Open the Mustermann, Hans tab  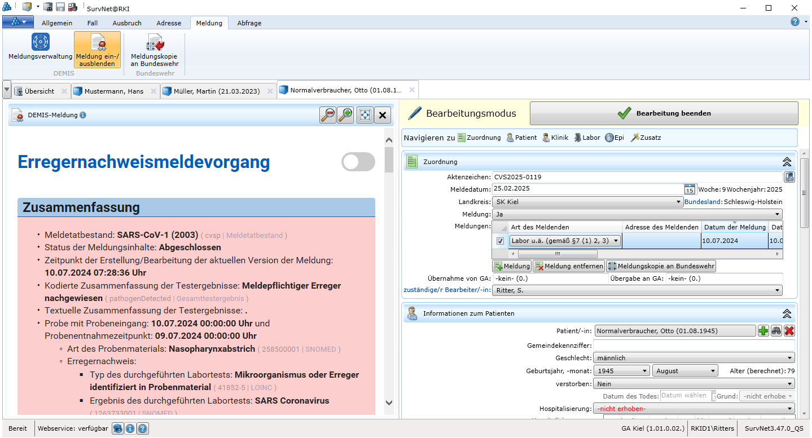114,91
